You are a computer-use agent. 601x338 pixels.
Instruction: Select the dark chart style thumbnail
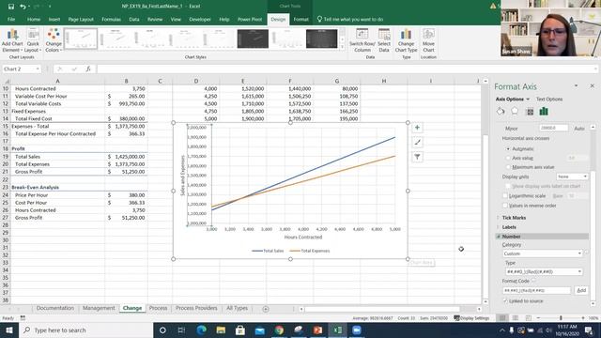[253, 38]
